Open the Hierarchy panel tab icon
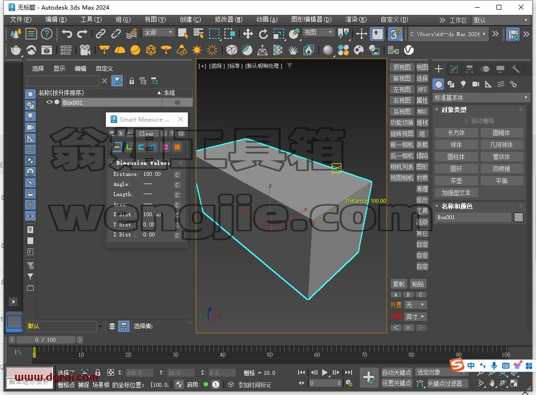Image resolution: width=536 pixels, height=395 pixels. click(470, 69)
